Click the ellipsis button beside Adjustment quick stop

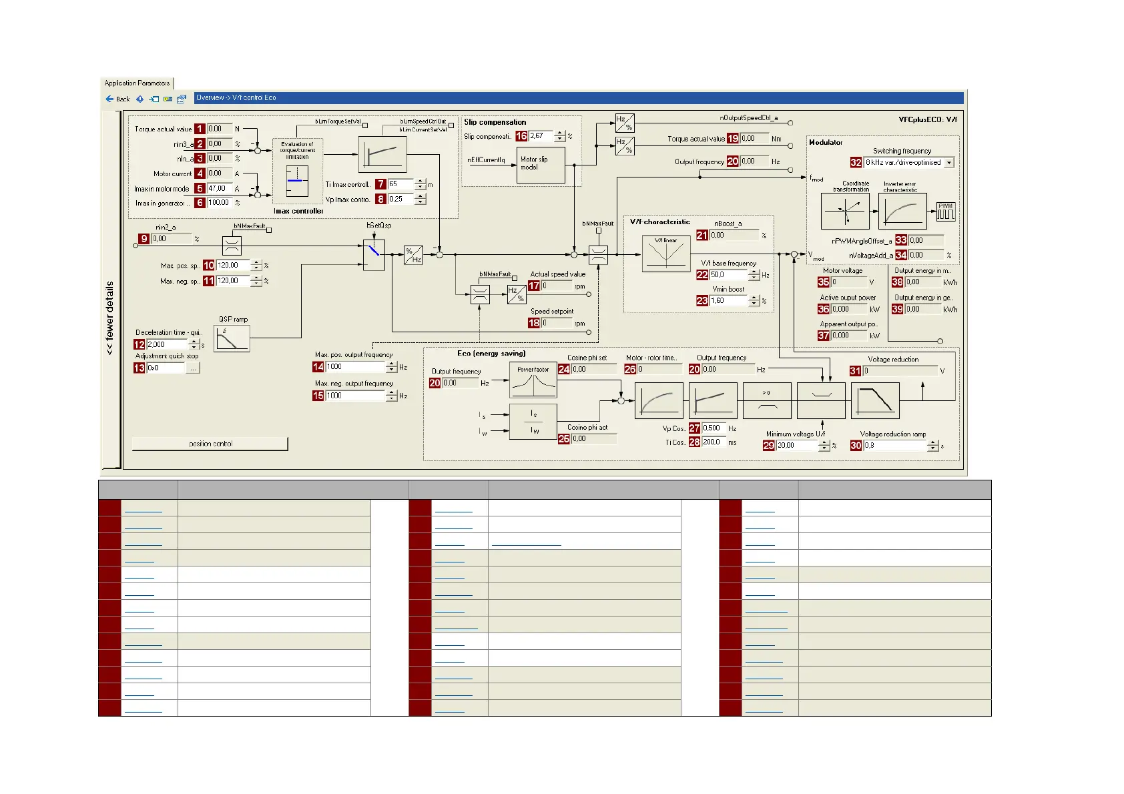(x=193, y=368)
